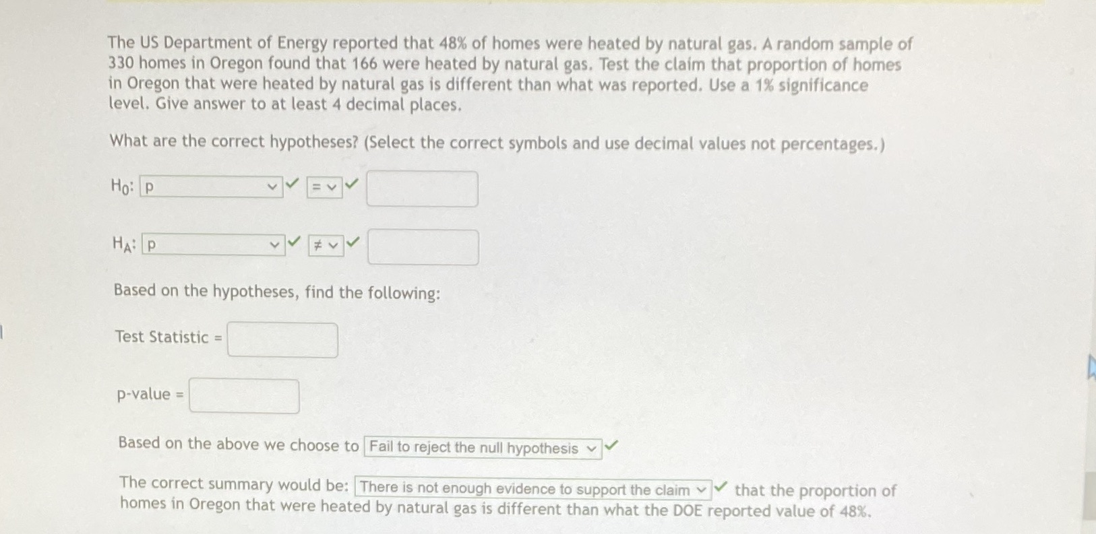Open the H0 parameter dropdown showing p
This screenshot has width=1096, height=534.
click(x=212, y=186)
